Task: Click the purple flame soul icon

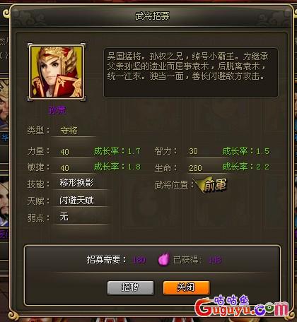Action: pos(164,259)
